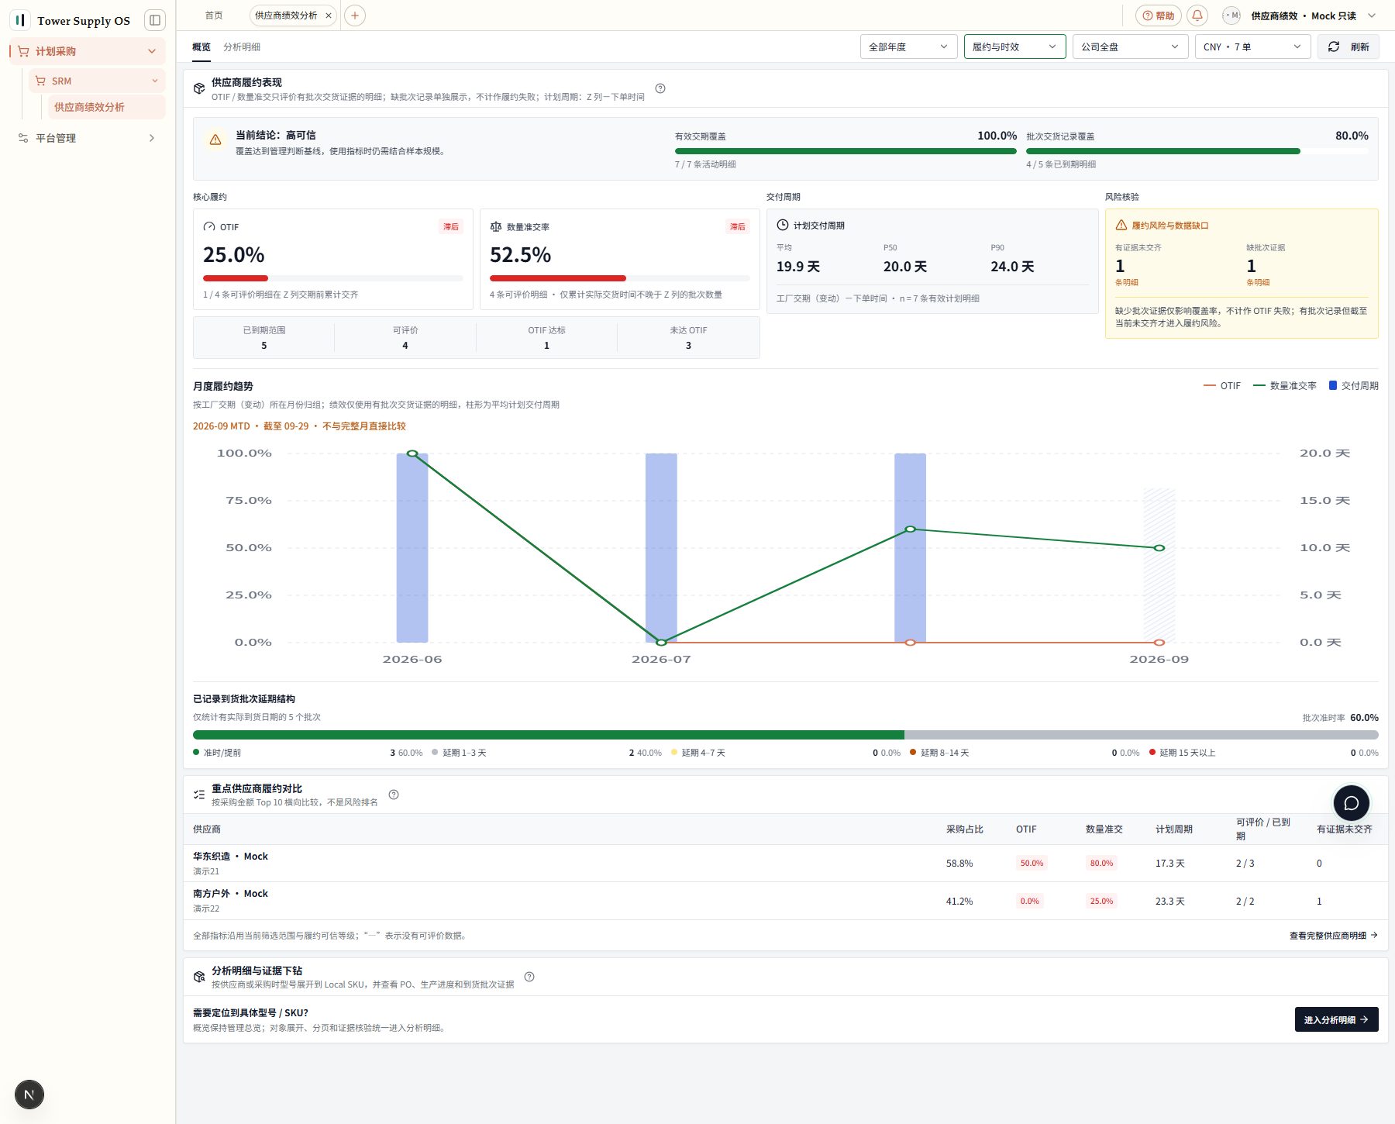Click the 批次交货记录覆盖 progress bar
The width and height of the screenshot is (1395, 1124).
pyautogui.click(x=1197, y=151)
